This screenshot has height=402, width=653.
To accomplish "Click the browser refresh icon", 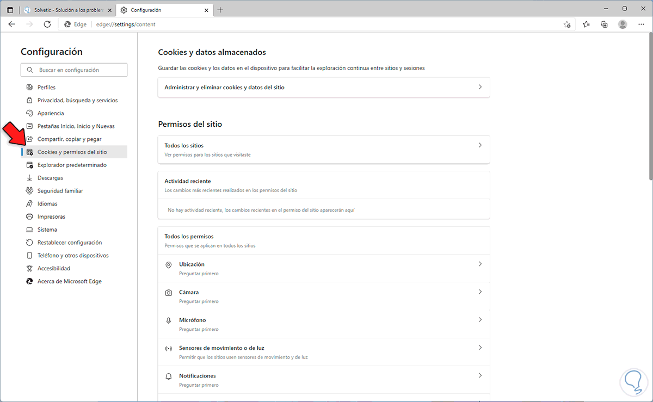I will tap(47, 24).
